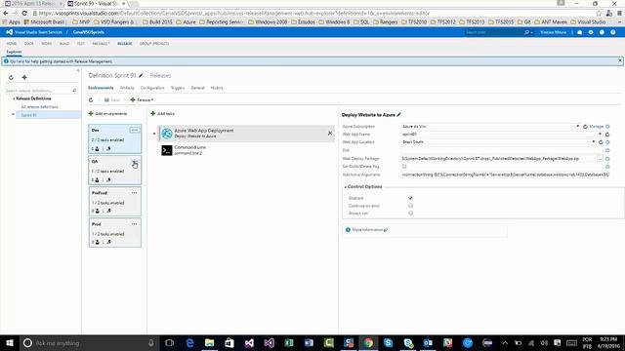The height and width of the screenshot is (351, 625).
Task: Collapse the Control Options section
Action: (345, 187)
